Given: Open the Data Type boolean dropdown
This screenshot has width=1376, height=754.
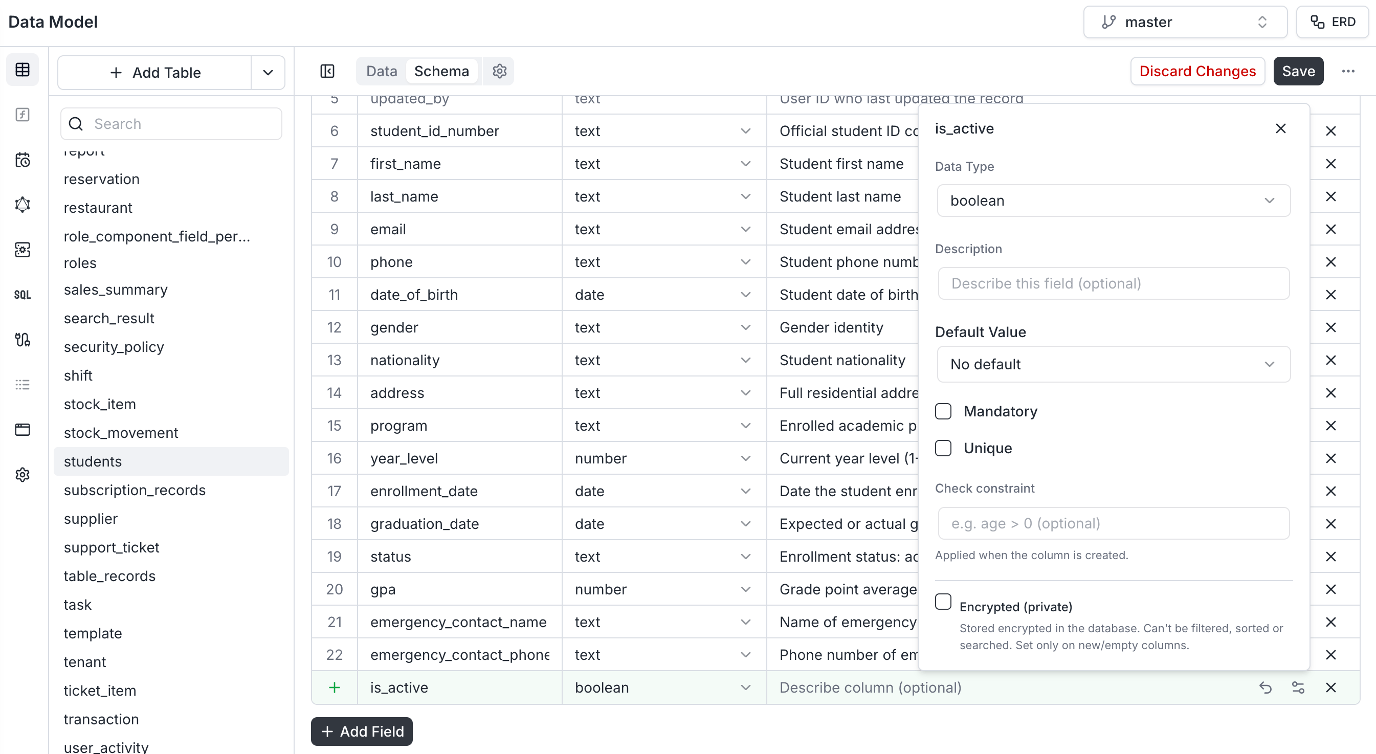Looking at the screenshot, I should 1114,201.
